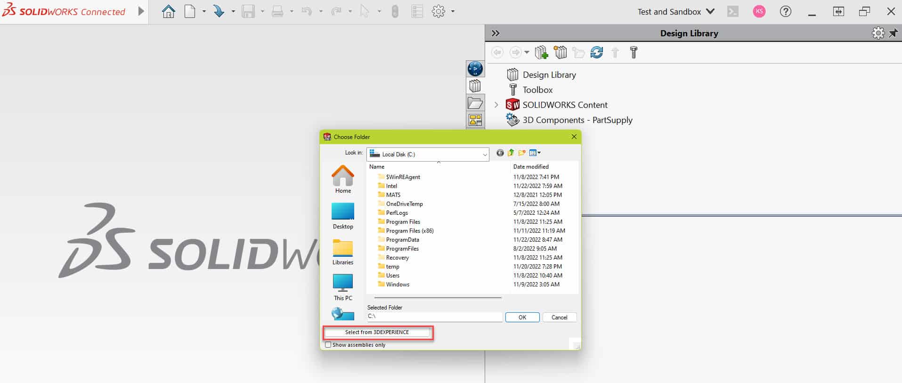The image size is (902, 383).
Task: Select the OneDriveTemp folder
Action: tap(400, 204)
